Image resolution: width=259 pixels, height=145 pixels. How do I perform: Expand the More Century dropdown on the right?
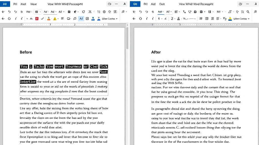[x=239, y=18]
